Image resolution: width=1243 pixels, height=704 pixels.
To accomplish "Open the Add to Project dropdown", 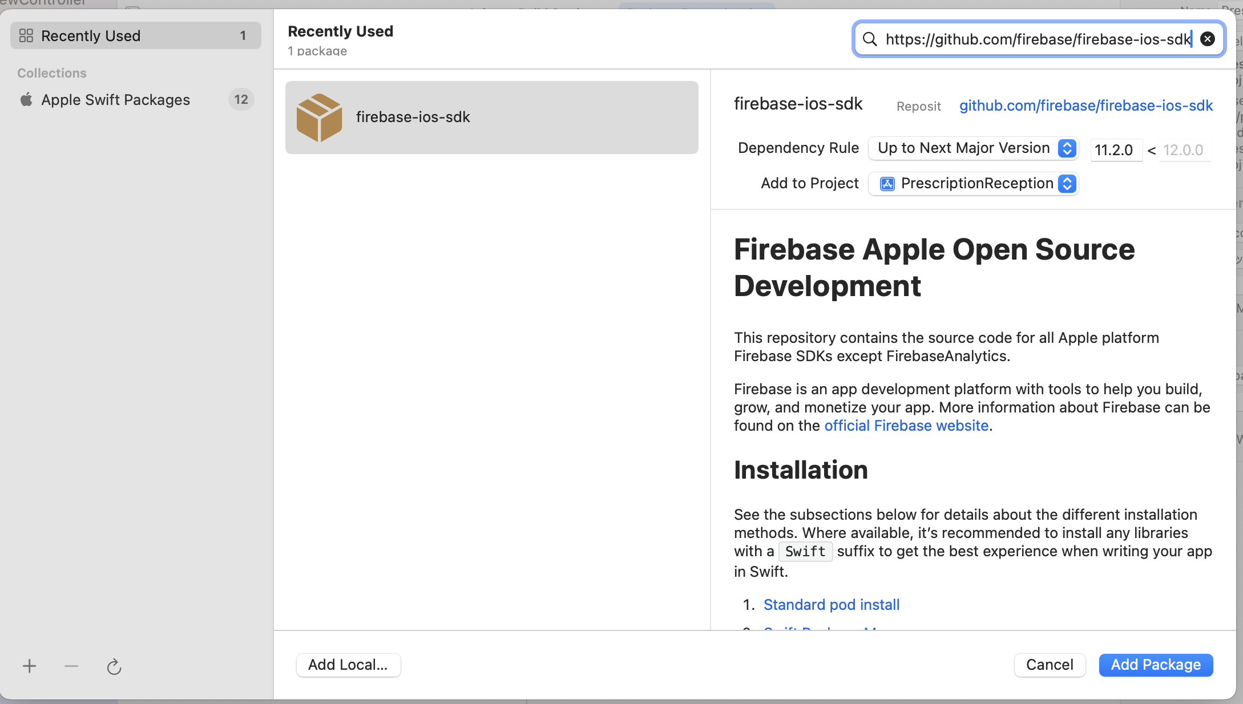I will point(972,184).
